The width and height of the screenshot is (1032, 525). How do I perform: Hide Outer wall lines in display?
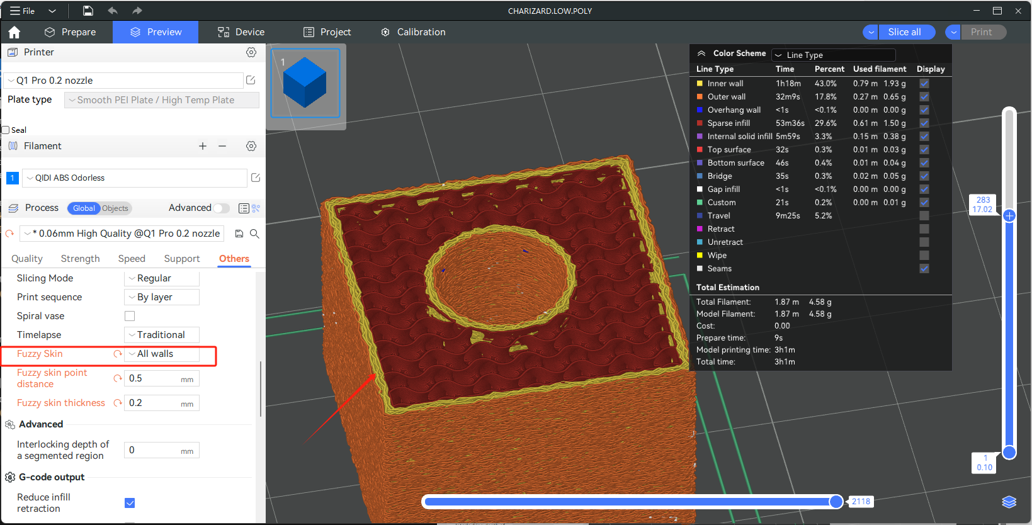[924, 96]
